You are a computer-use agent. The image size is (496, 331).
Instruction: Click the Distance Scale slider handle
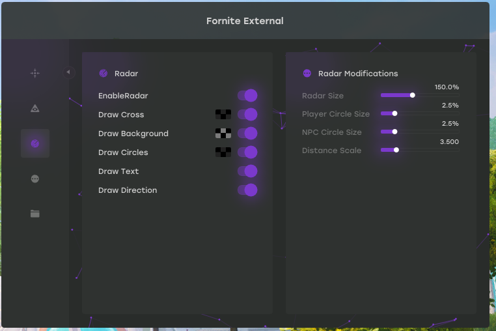(x=396, y=150)
